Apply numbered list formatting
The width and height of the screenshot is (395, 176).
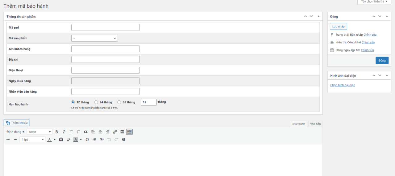click(x=78, y=132)
